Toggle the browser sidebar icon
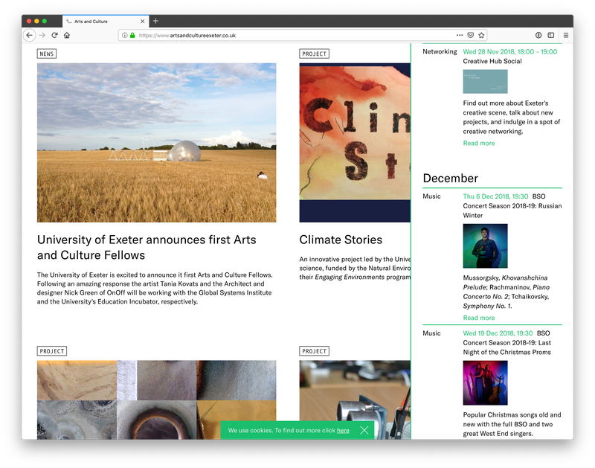The width and height of the screenshot is (595, 468). (x=551, y=35)
